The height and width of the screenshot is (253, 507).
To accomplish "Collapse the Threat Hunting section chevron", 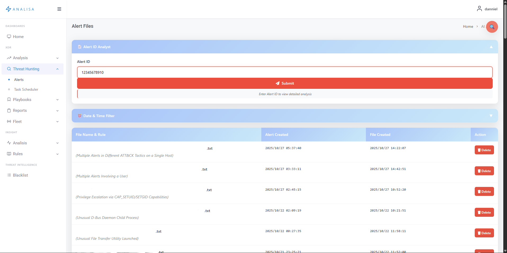I will point(57,69).
